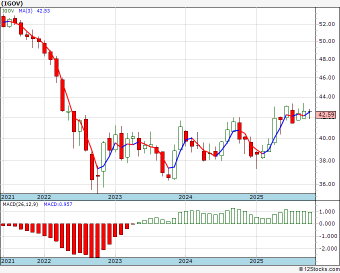Click the 50.00 price axis label
This screenshot has height=273, width=340.
pos(327,41)
